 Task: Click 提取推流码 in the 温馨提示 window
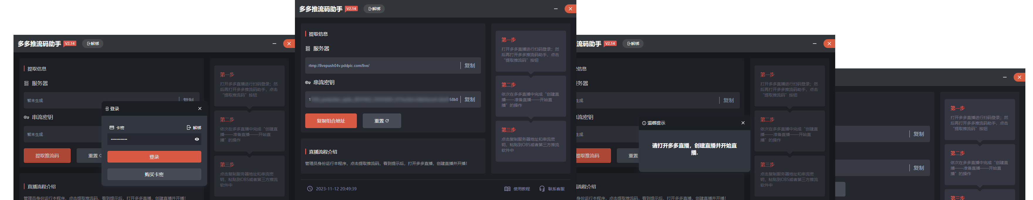coord(593,156)
